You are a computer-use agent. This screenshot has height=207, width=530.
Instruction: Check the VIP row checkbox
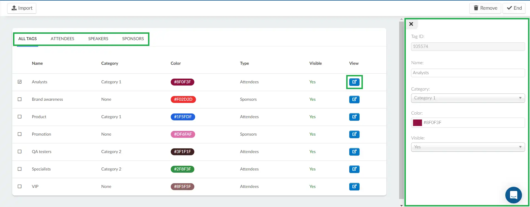[x=20, y=187]
